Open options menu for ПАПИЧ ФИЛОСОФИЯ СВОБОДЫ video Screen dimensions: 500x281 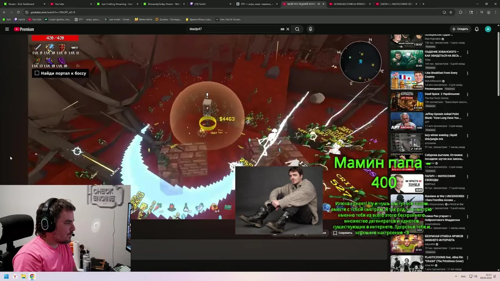(x=467, y=176)
